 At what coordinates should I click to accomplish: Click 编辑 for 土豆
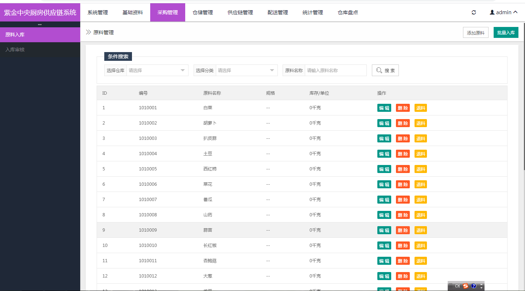click(384, 154)
